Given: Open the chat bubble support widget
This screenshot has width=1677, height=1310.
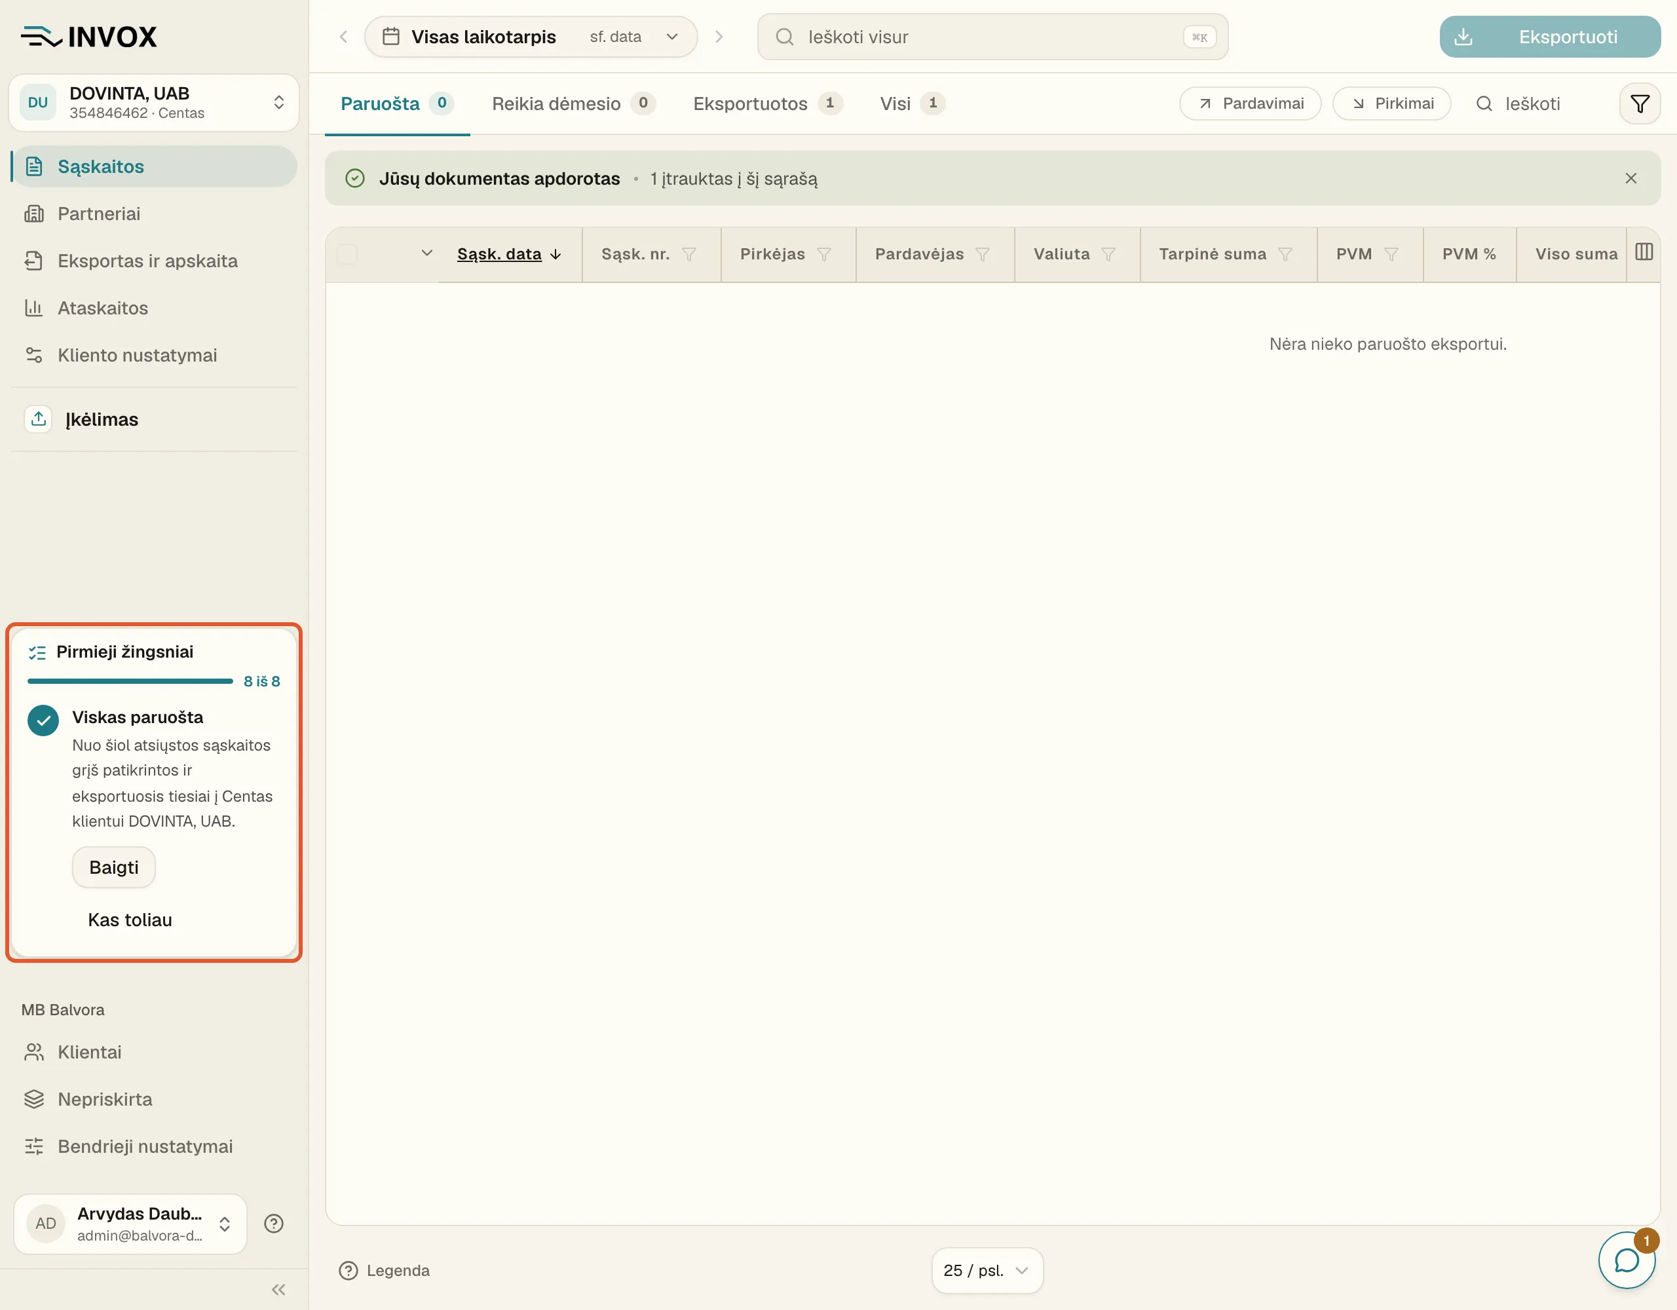Looking at the screenshot, I should (x=1627, y=1260).
